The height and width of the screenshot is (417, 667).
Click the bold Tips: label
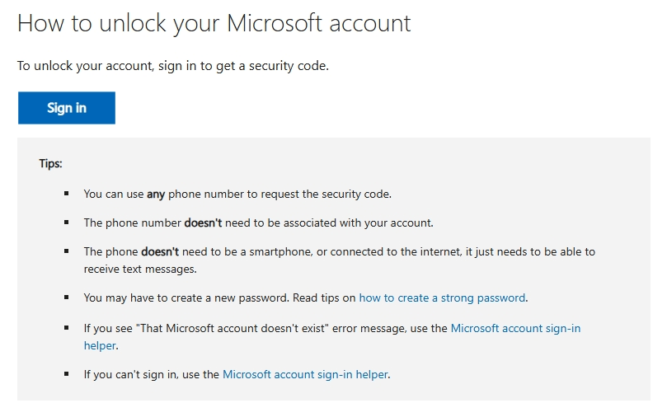click(50, 164)
